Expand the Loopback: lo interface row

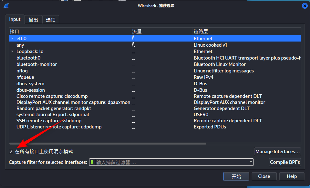coord(12,52)
